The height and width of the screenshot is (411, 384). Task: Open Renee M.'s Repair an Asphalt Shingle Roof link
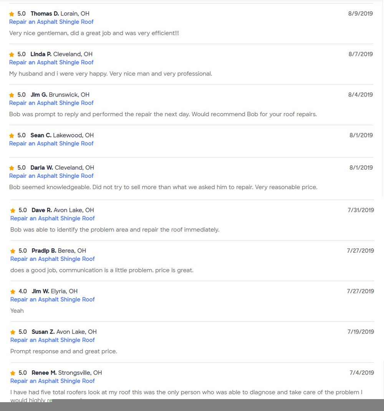coord(52,381)
